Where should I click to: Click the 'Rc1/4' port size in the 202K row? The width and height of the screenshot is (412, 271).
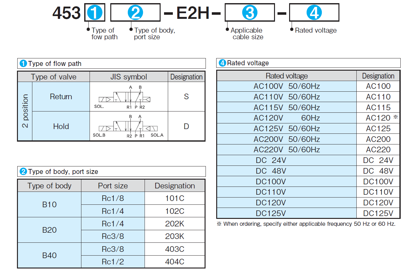coord(113,224)
